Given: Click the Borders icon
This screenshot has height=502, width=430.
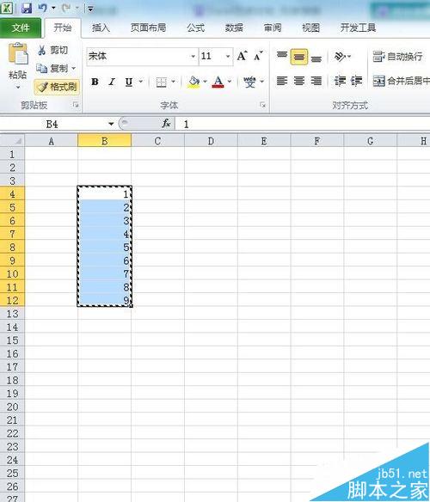Looking at the screenshot, I should pos(161,83).
